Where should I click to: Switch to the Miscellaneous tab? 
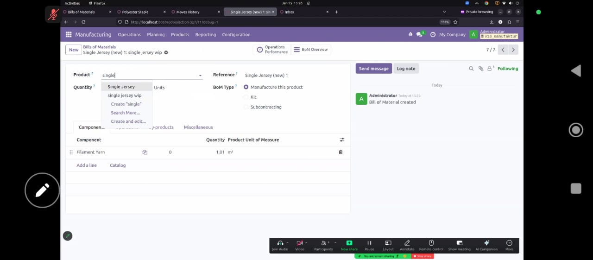click(198, 127)
